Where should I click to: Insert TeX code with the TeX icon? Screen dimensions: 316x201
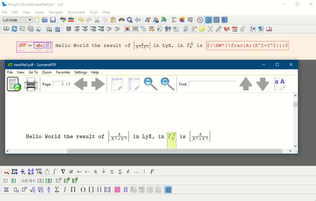tap(226, 29)
